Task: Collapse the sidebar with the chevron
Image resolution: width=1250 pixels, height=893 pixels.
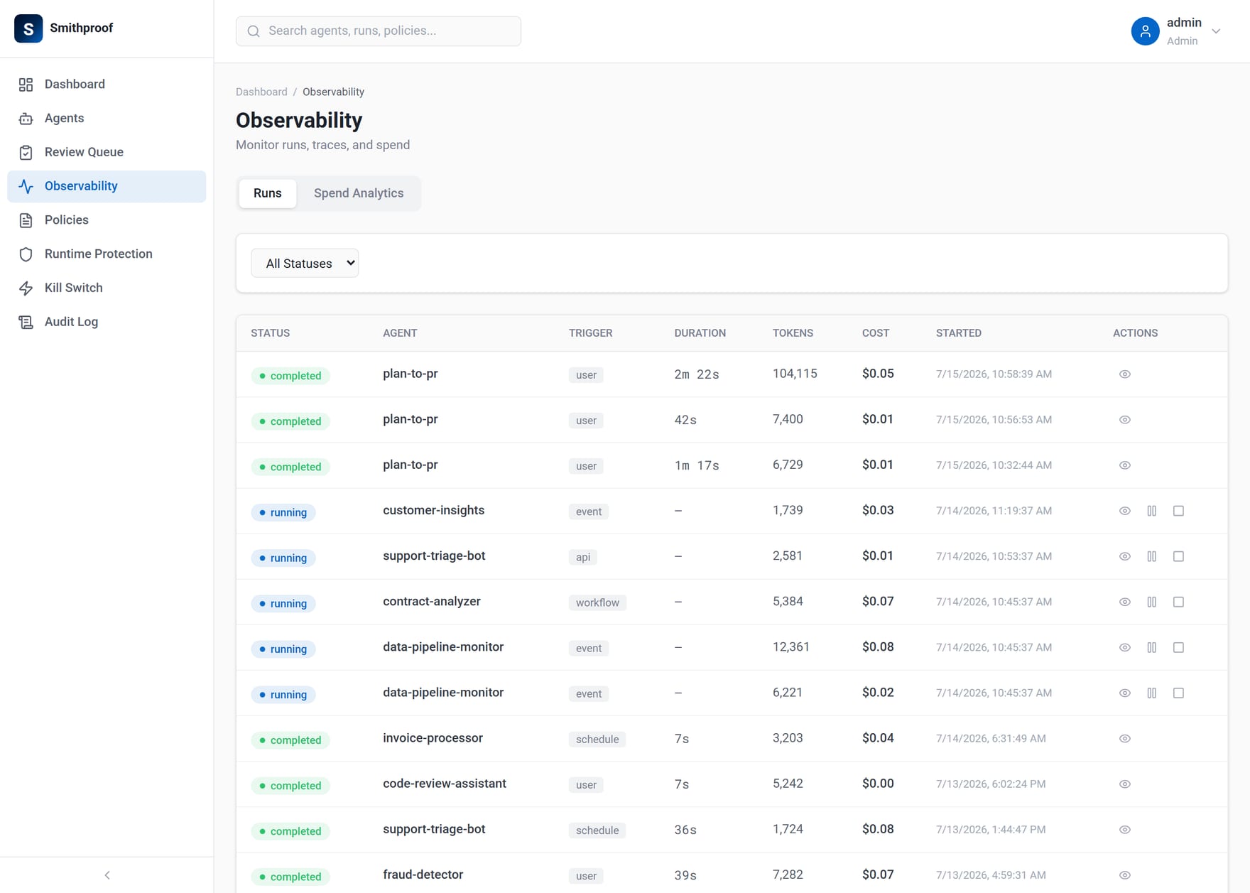Action: coord(107,875)
